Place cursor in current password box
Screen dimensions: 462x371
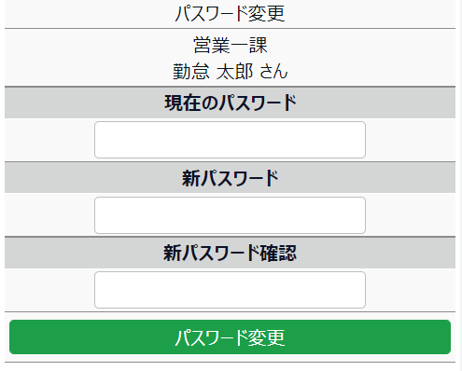(230, 140)
